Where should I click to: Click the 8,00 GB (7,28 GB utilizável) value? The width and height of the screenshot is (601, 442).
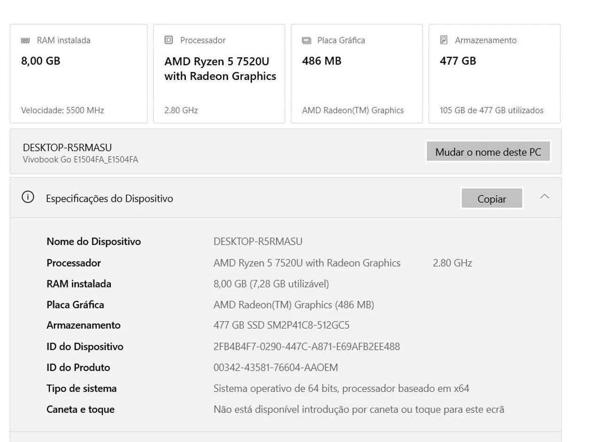[x=271, y=284]
